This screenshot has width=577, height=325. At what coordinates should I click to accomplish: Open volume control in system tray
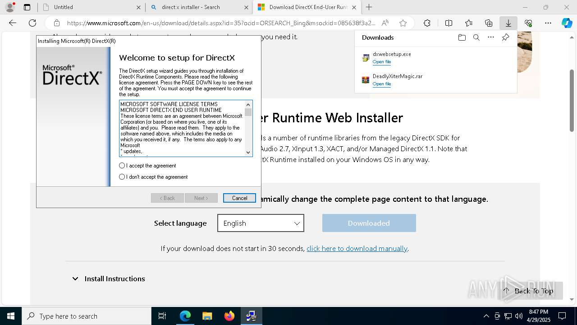point(518,316)
